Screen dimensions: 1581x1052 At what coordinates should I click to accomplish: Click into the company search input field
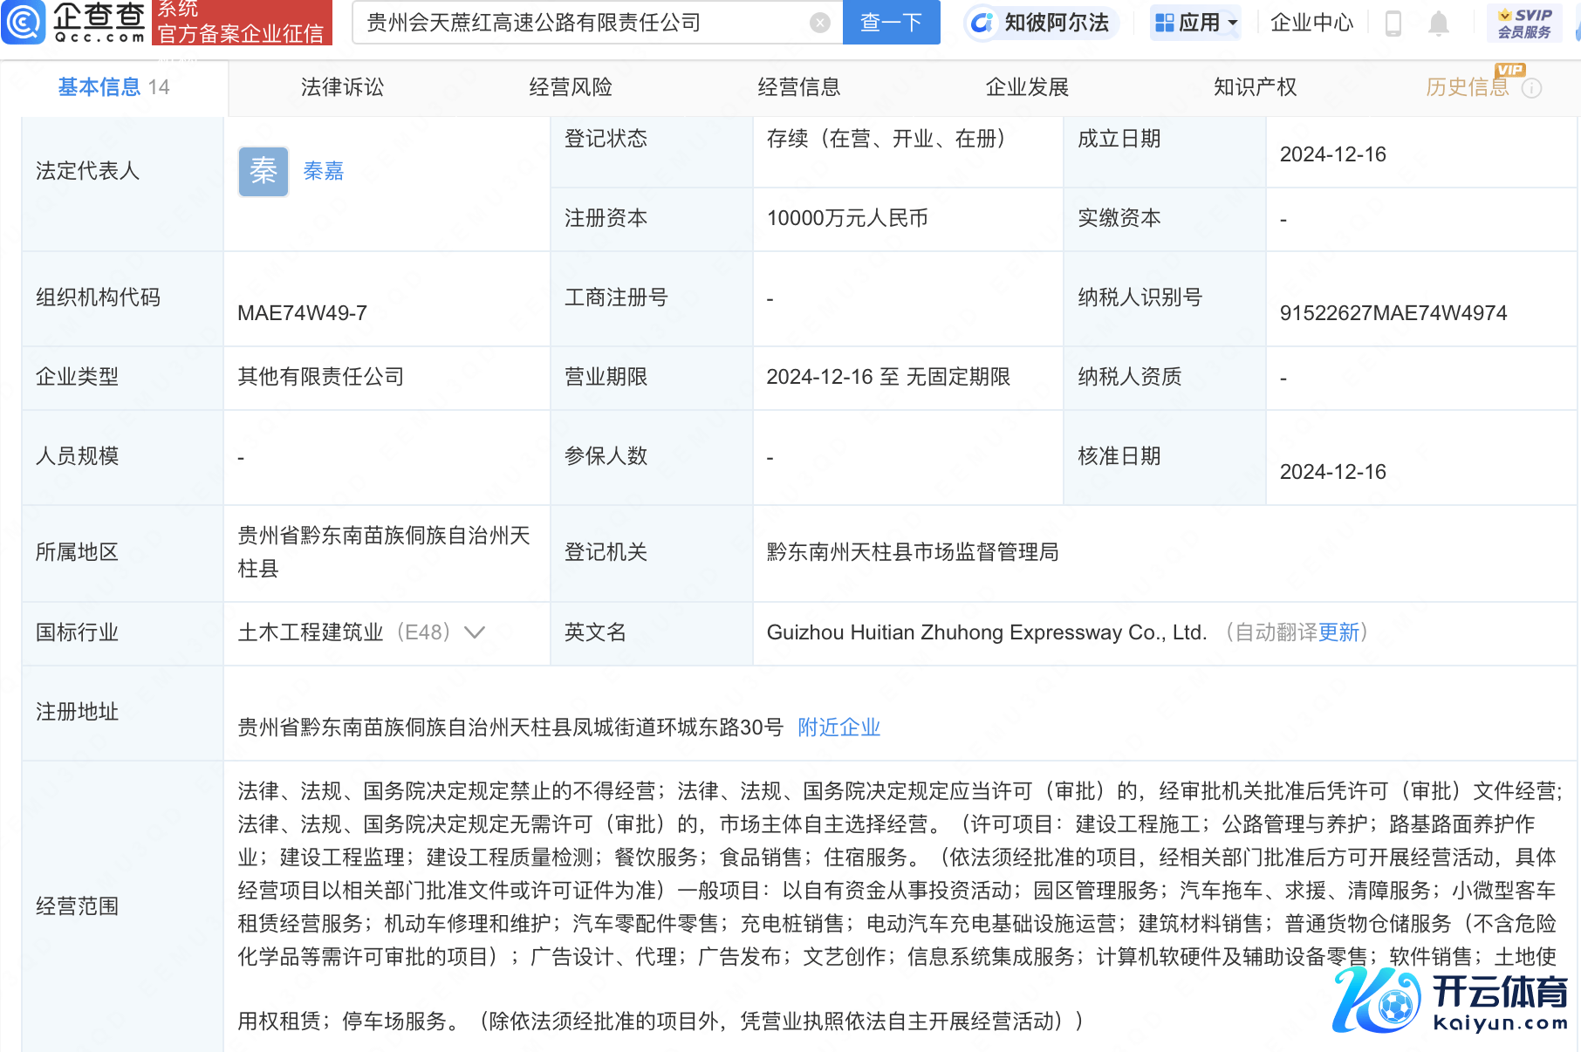click(585, 23)
